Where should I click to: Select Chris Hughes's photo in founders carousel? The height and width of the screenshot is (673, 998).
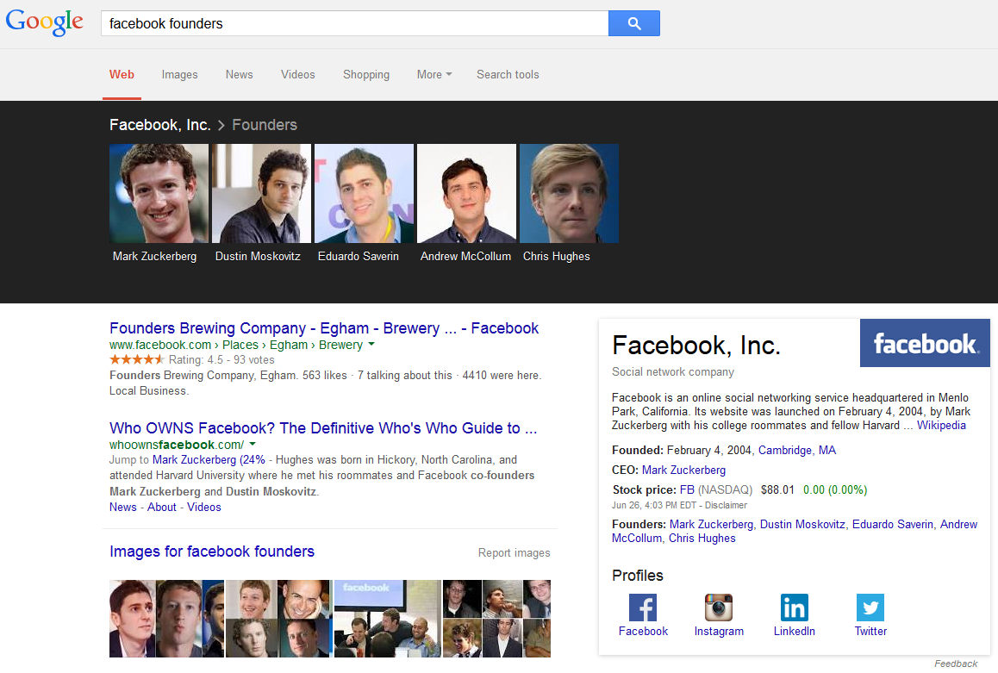click(569, 194)
